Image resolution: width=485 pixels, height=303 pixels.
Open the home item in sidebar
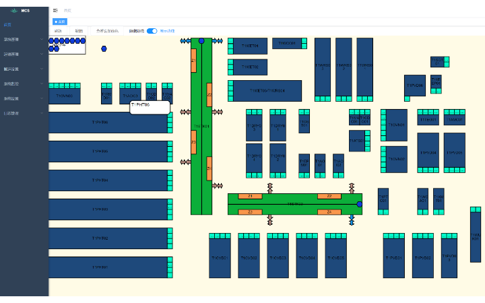pos(8,25)
